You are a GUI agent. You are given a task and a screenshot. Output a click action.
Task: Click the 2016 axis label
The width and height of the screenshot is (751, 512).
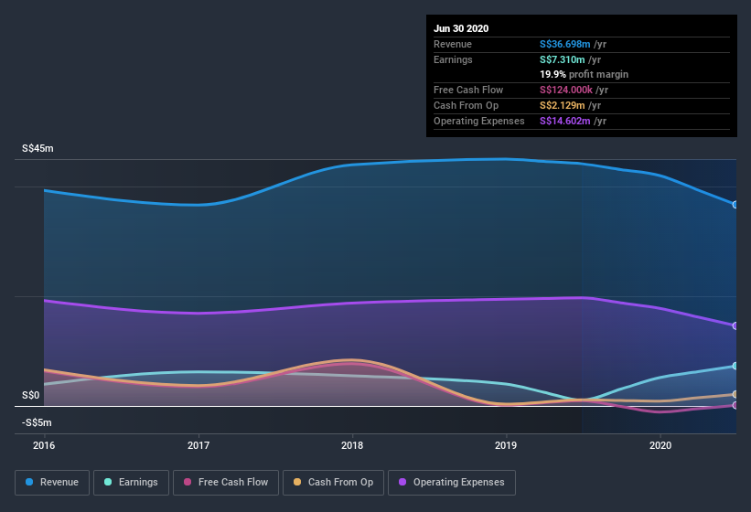[x=44, y=445]
